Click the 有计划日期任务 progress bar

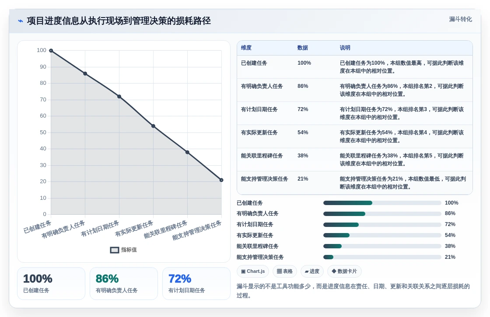pyautogui.click(x=382, y=225)
